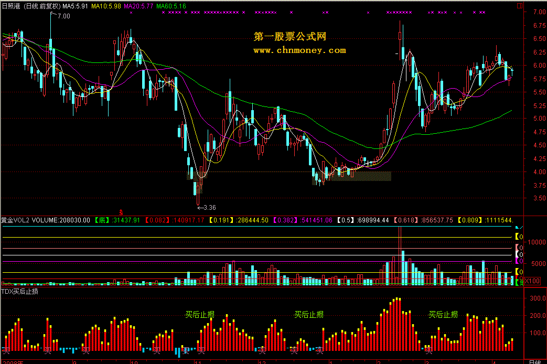Click the white line tag at volume panel edge
547x364 pixels.
point(519,254)
